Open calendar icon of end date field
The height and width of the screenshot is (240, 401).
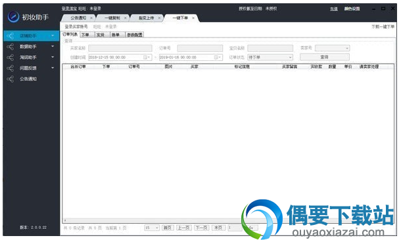coord(218,58)
